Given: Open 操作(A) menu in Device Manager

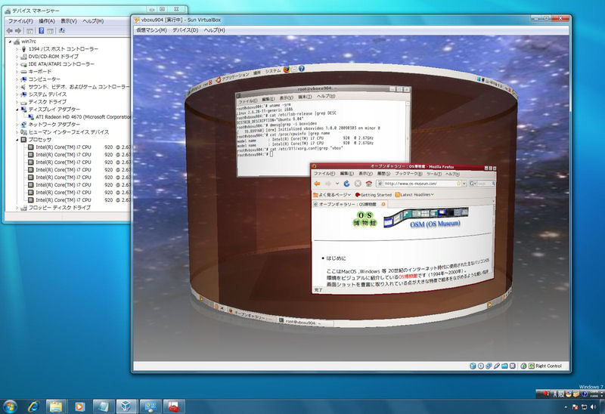Looking at the screenshot, I should (47, 21).
